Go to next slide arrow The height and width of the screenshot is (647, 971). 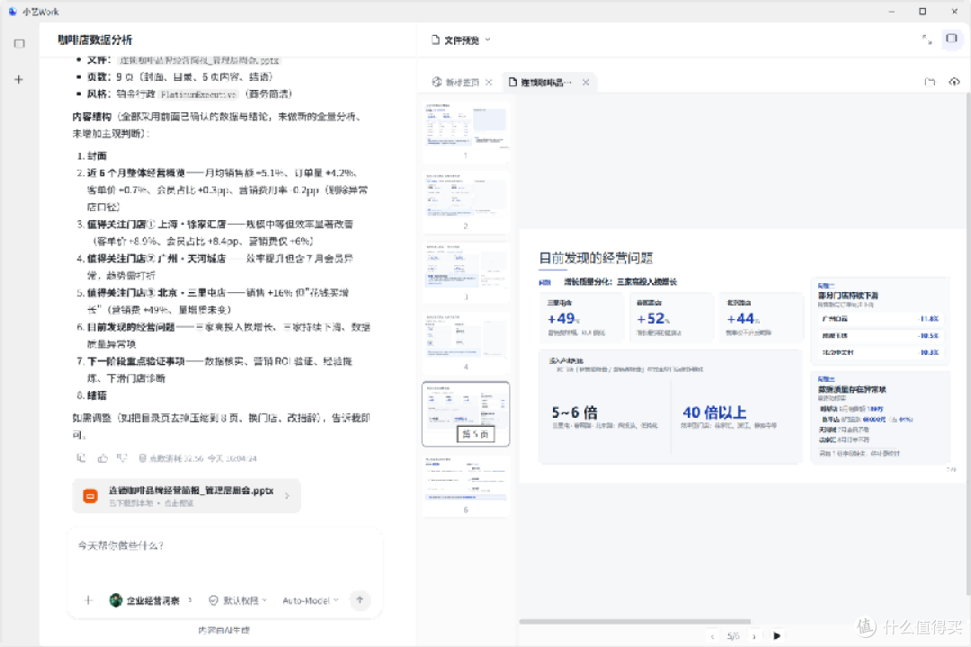pyautogui.click(x=753, y=636)
